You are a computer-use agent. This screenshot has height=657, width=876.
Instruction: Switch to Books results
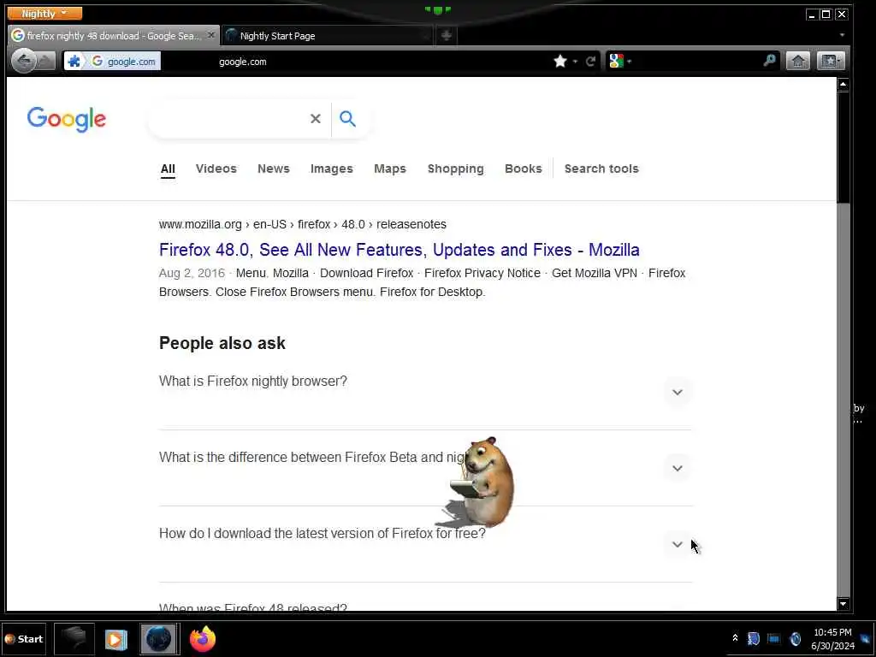(523, 169)
